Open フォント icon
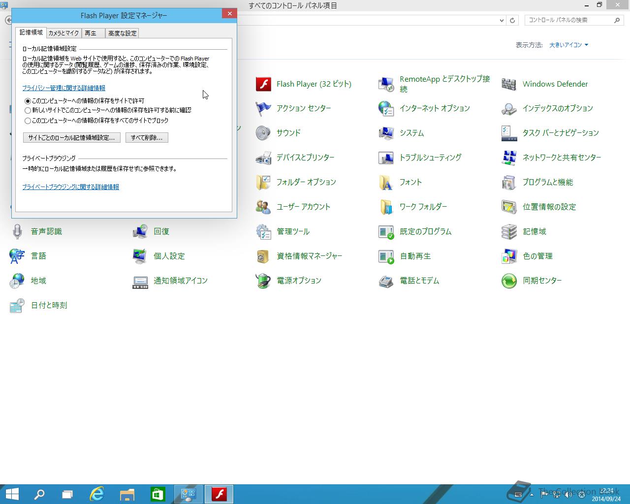 tap(386, 183)
